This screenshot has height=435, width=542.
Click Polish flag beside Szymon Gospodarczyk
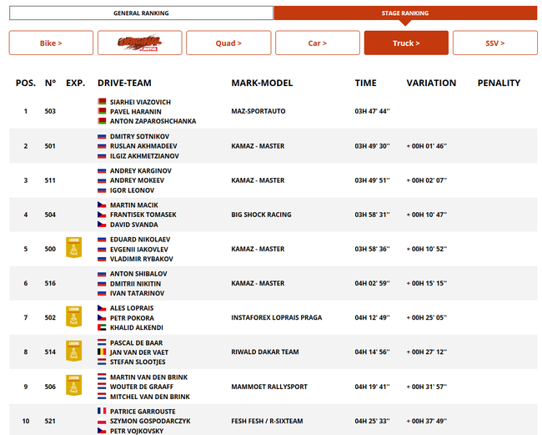[102, 421]
